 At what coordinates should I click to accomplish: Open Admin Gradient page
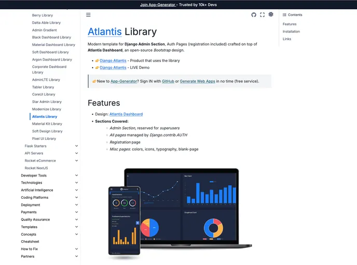[45, 30]
